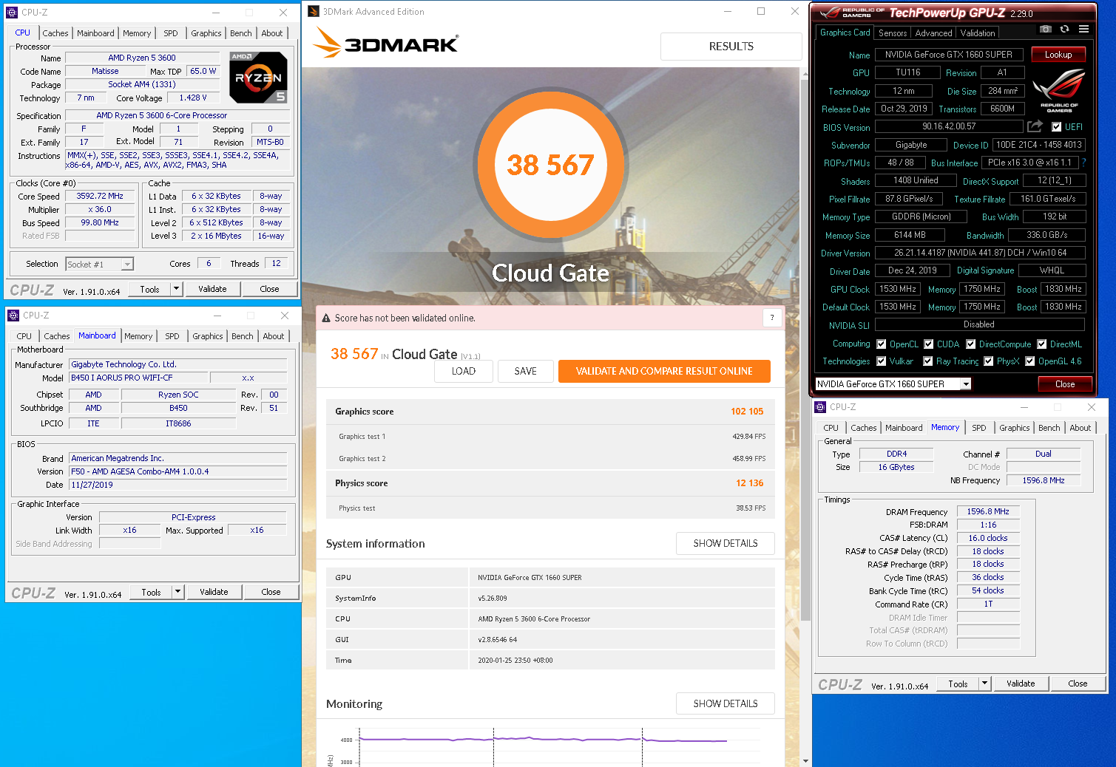Image resolution: width=1116 pixels, height=767 pixels.
Task: Open the GPU-Z hamburger menu icon
Action: (1083, 30)
